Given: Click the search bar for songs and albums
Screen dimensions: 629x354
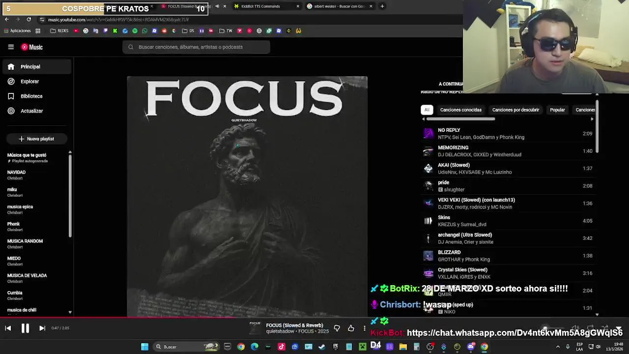Looking at the screenshot, I should 196,47.
